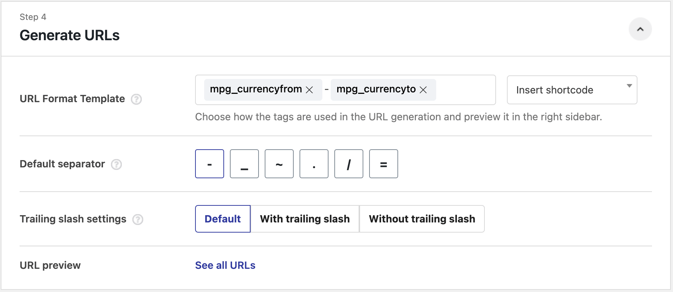The width and height of the screenshot is (673, 292).
Task: Choose the equals sign separator
Action: (384, 164)
